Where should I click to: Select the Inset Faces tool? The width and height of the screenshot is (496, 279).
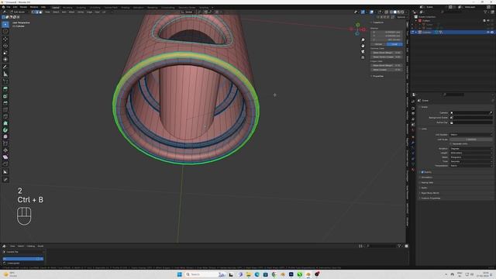[x=5, y=96]
